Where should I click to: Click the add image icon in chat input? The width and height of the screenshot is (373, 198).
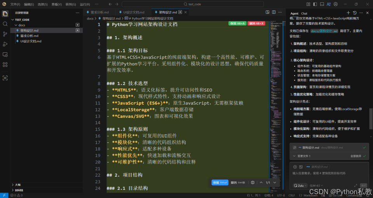coord(301,167)
